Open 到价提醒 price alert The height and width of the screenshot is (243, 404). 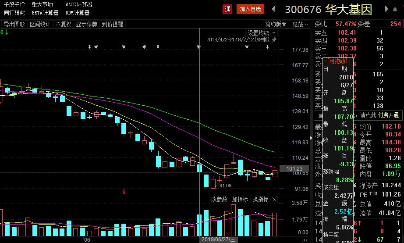[x=112, y=24]
